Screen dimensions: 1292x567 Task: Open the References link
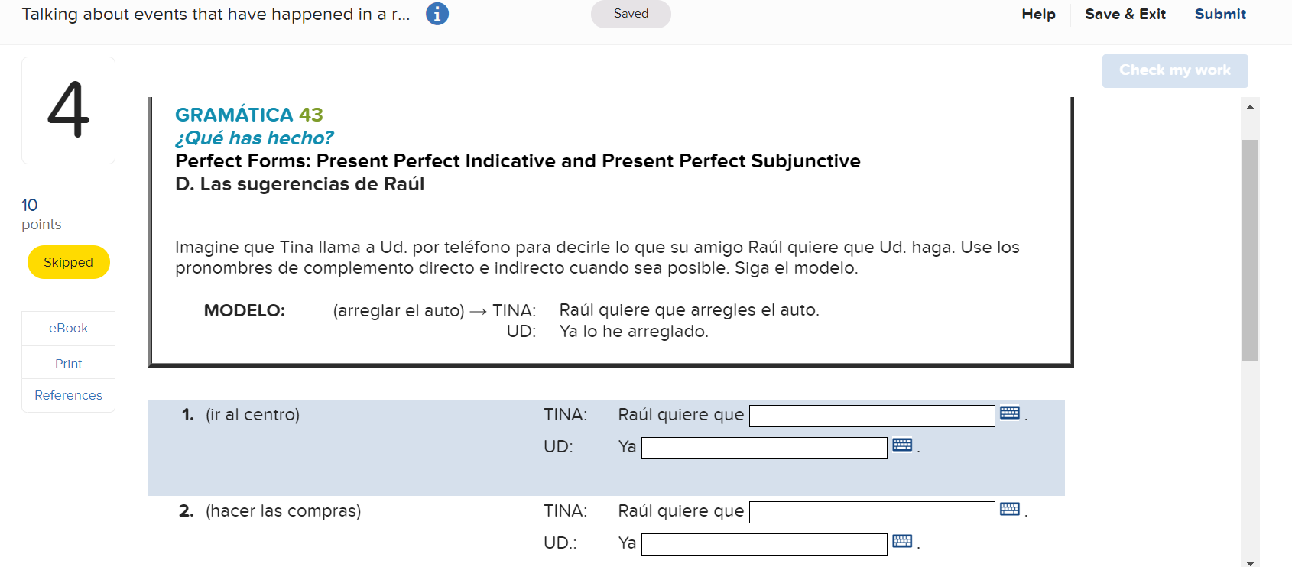pyautogui.click(x=68, y=395)
